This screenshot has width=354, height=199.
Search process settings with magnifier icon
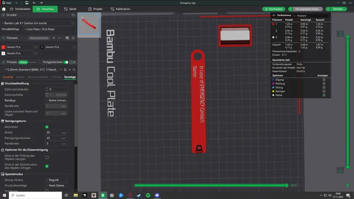click(74, 70)
